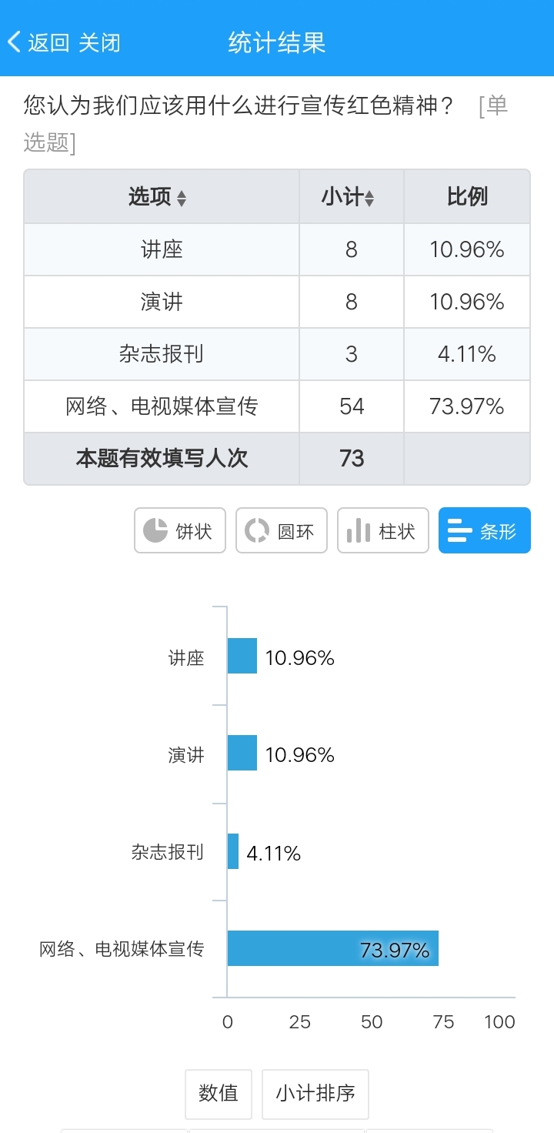
Task: Click the 讲座 bar in chart
Action: [x=242, y=656]
